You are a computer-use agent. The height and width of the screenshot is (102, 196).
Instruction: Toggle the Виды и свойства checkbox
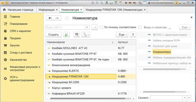[x=140, y=27]
